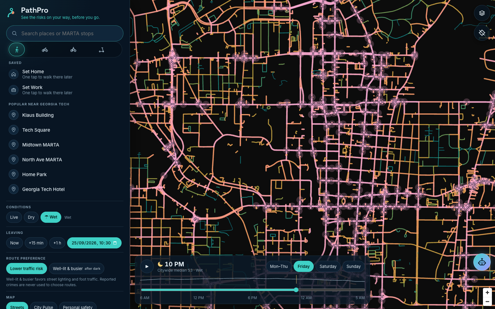Switch conditions to Live
This screenshot has height=309, width=495.
[14, 217]
